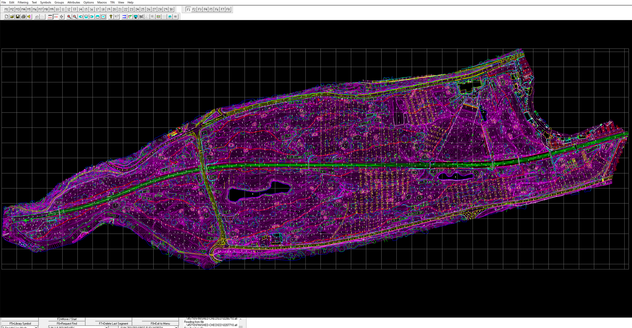632x328 pixels.
Task: Click the F5=Library Symbol button
Action: pos(20,323)
